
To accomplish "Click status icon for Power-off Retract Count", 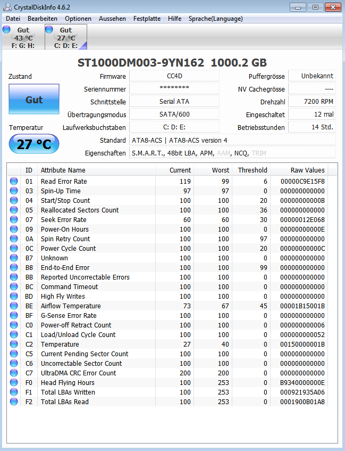I will pyautogui.click(x=14, y=325).
